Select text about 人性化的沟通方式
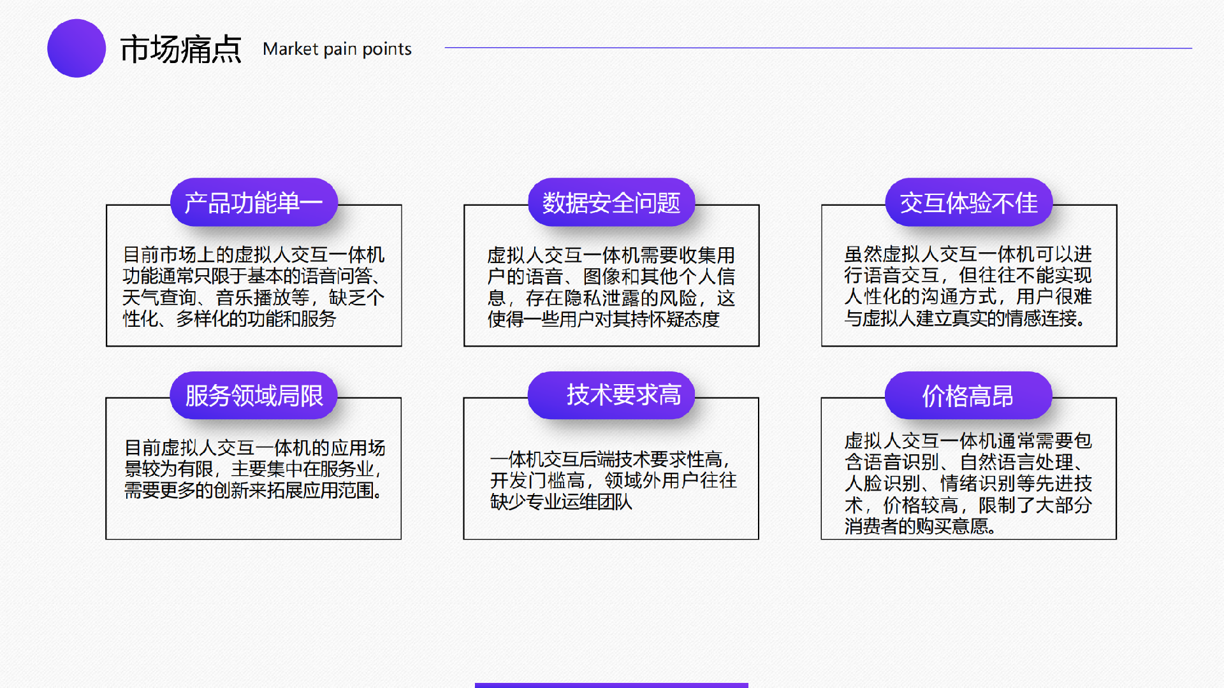This screenshot has height=688, width=1224. 968,286
